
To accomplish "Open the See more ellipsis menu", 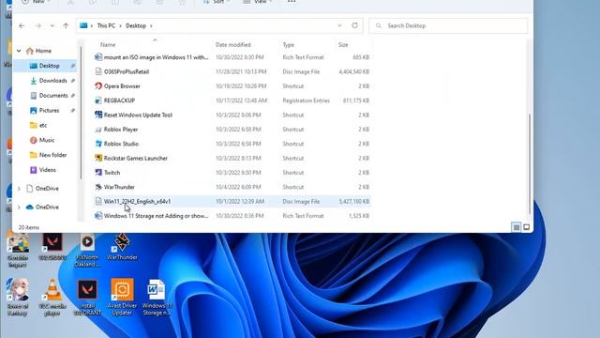I will [x=292, y=2].
